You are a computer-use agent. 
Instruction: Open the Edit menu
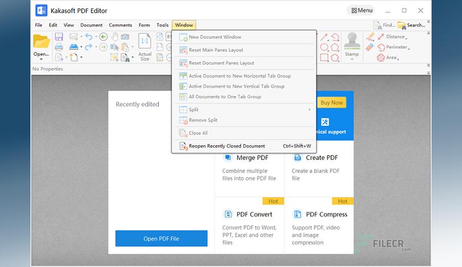[53, 25]
